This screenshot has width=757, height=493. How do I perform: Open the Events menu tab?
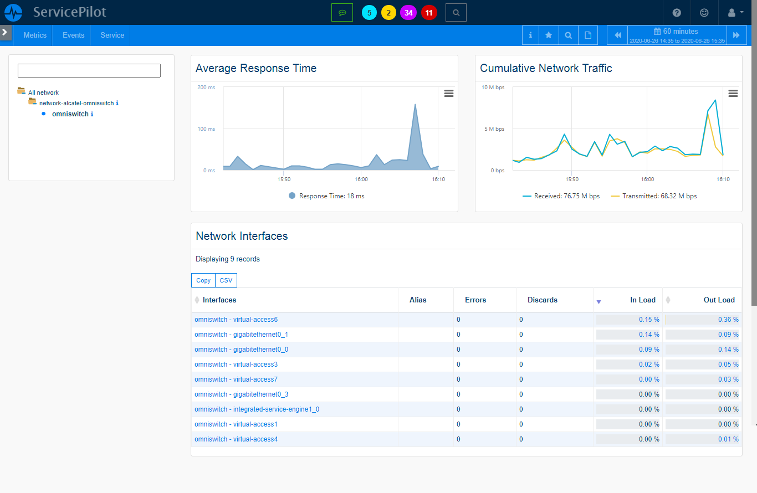point(73,35)
